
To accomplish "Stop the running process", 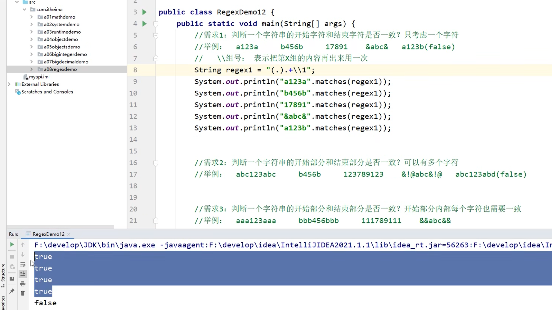I will [x=12, y=257].
